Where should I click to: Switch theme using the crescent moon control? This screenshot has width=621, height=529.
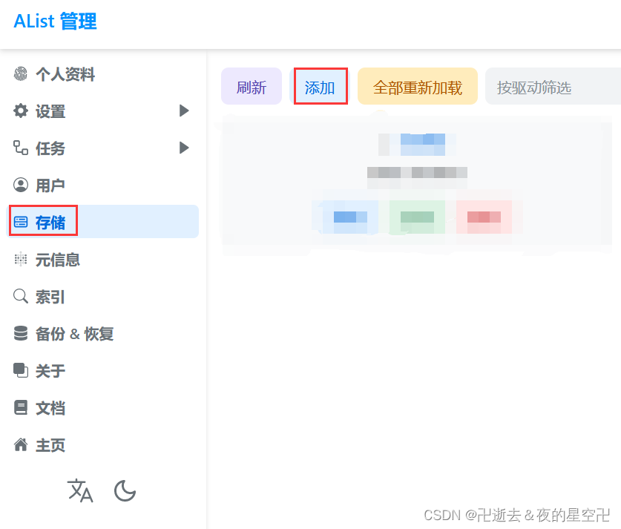[125, 491]
